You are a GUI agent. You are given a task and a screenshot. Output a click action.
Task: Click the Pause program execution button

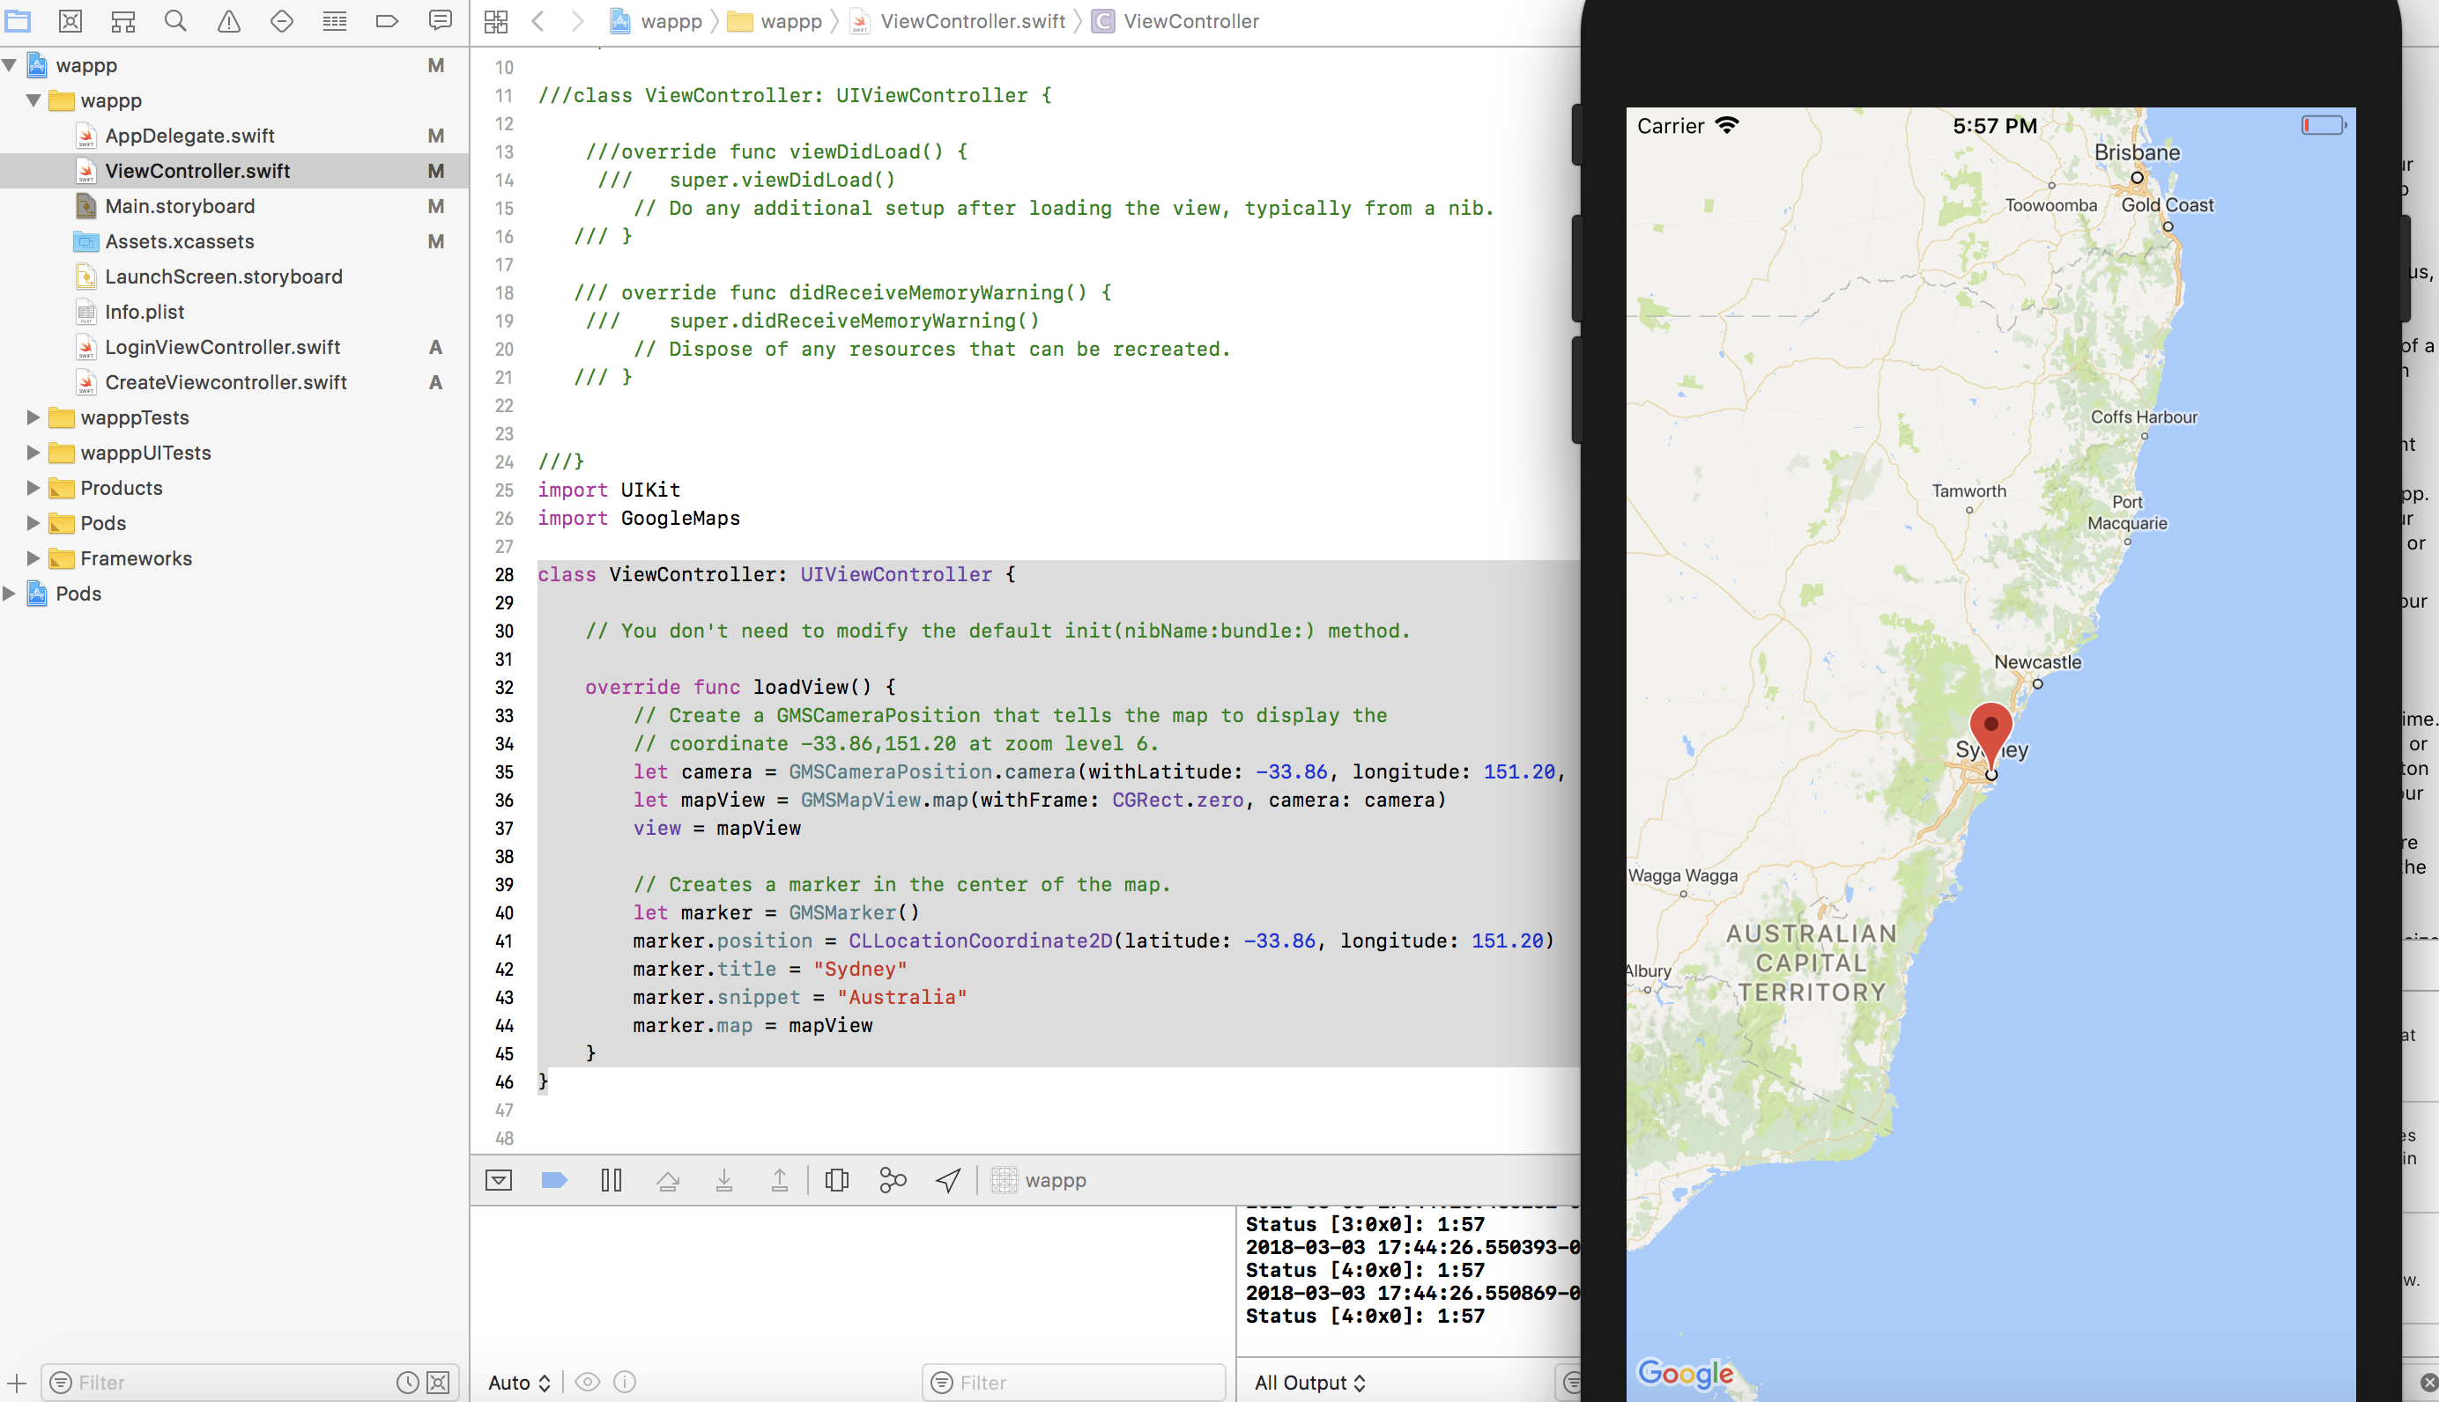point(611,1179)
